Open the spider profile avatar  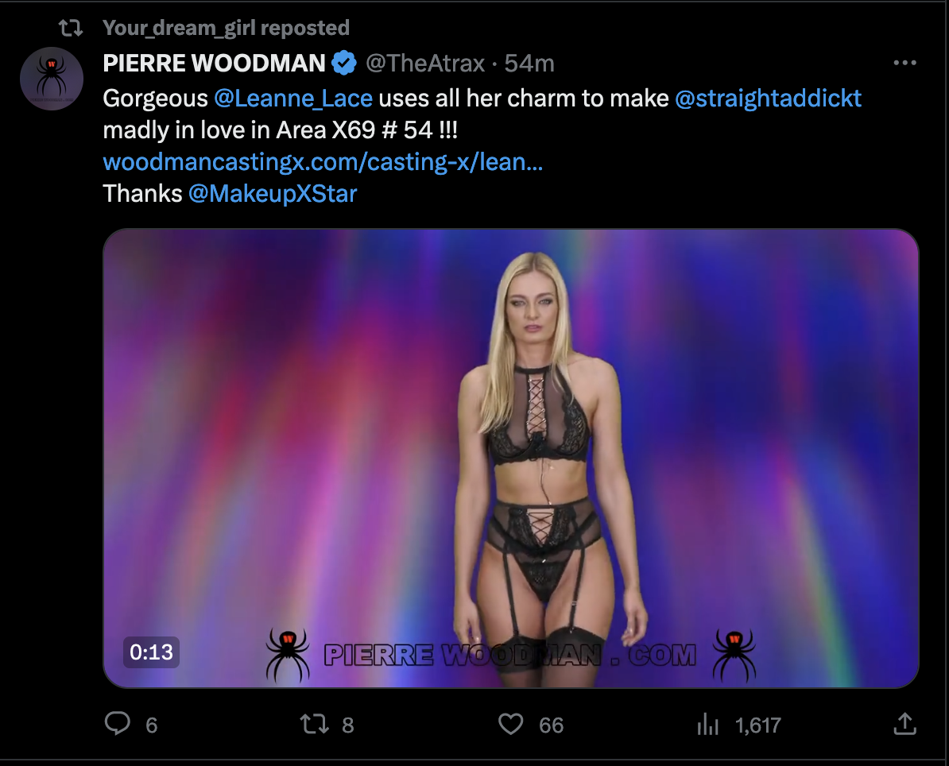point(52,78)
